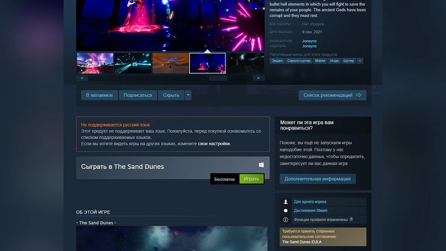Add more tags with plus button
This screenshot has height=251, width=446.
[x=360, y=61]
